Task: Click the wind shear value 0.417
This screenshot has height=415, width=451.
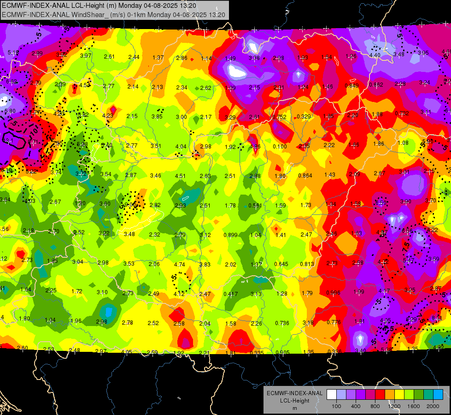Action: (x=231, y=294)
